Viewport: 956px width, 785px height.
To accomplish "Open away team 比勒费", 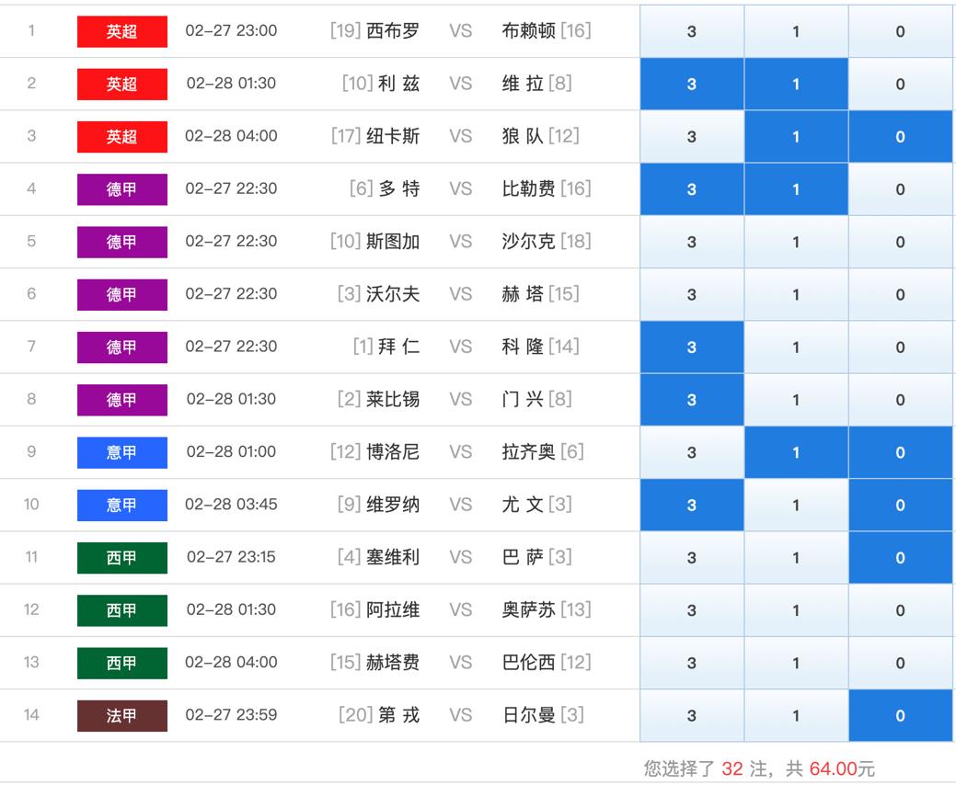I will coord(528,188).
